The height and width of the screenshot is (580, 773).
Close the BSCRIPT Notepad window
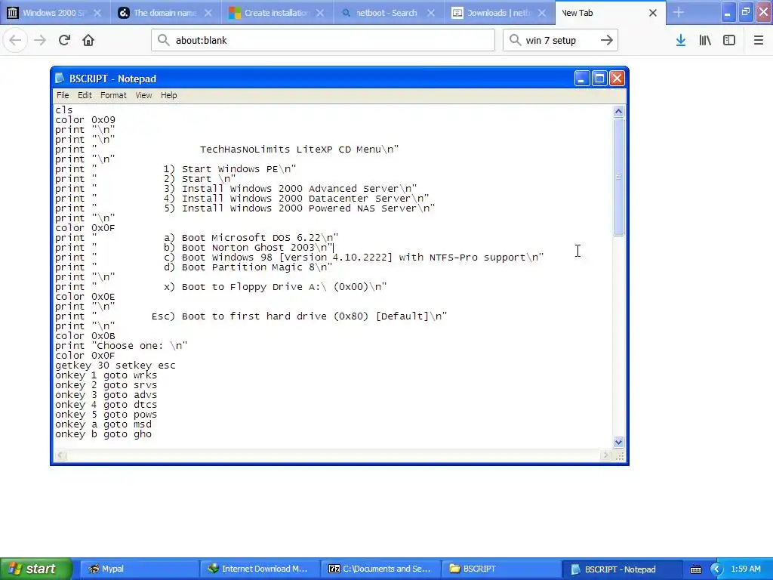click(x=617, y=78)
